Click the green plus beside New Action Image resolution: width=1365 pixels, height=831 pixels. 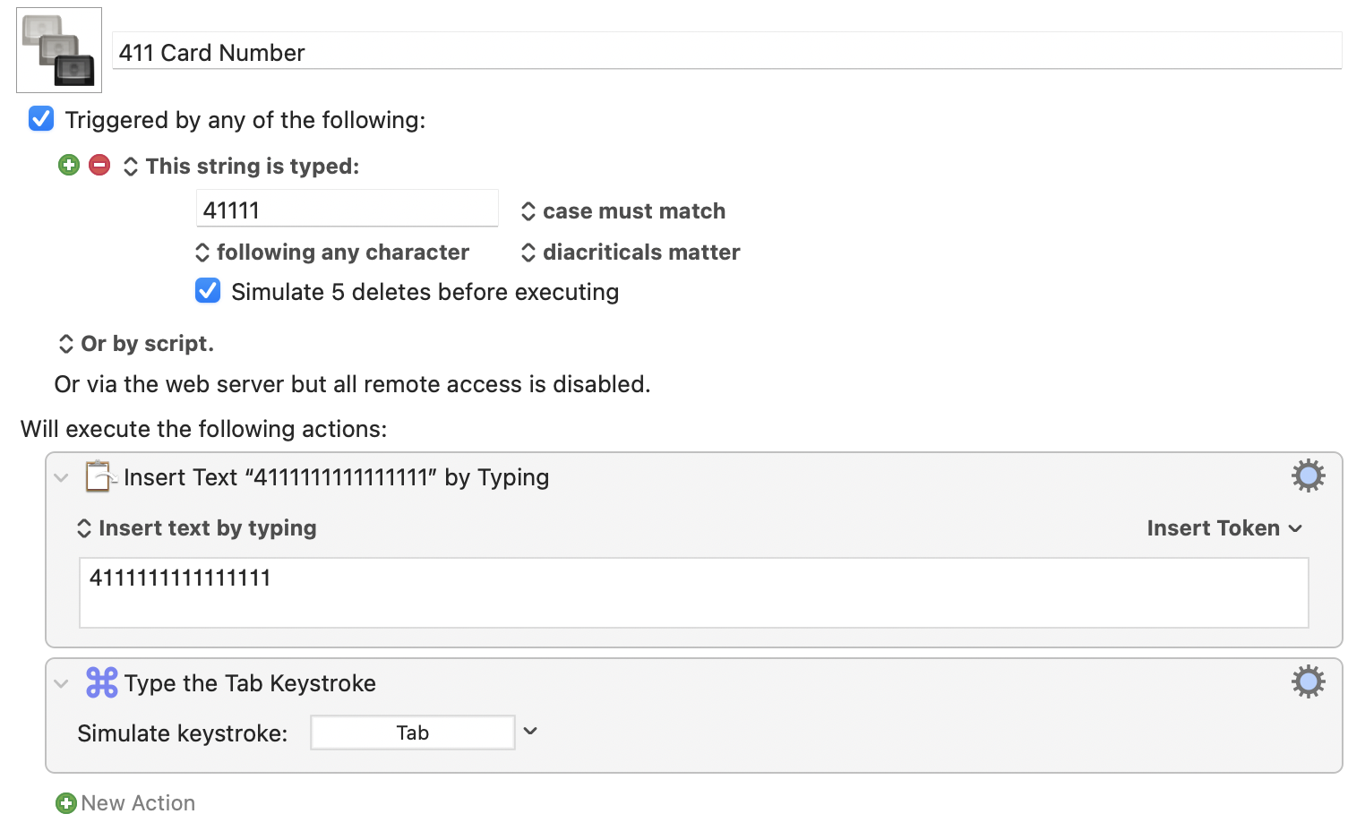[x=64, y=803]
